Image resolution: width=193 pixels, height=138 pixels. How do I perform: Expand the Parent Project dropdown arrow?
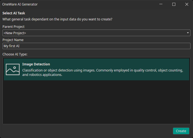click(x=188, y=33)
